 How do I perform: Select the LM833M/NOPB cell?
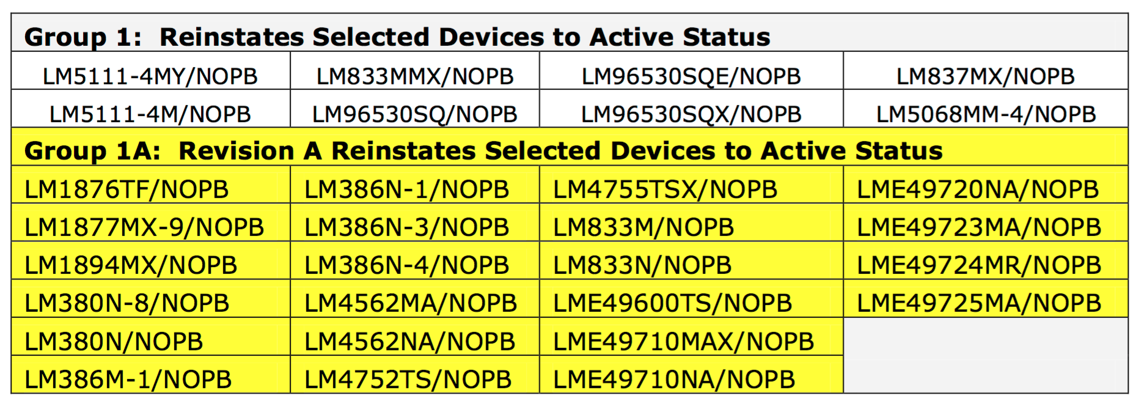pyautogui.click(x=691, y=223)
